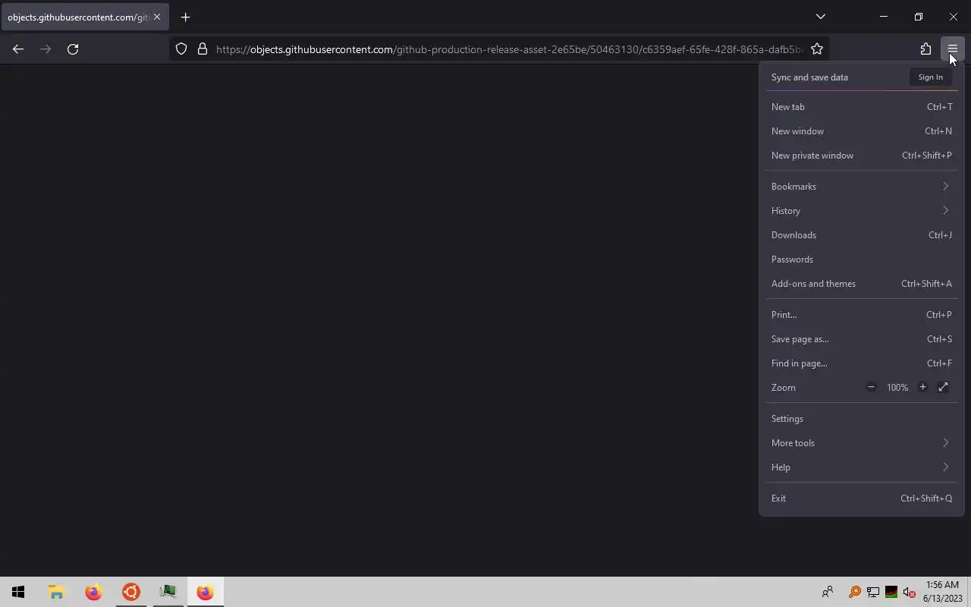971x607 pixels.
Task: Open File Explorer from the taskbar
Action: (x=56, y=592)
